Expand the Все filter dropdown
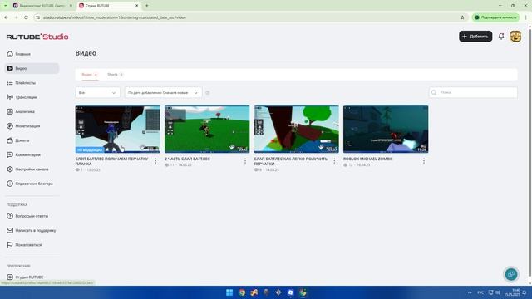532x299 pixels. coord(97,92)
